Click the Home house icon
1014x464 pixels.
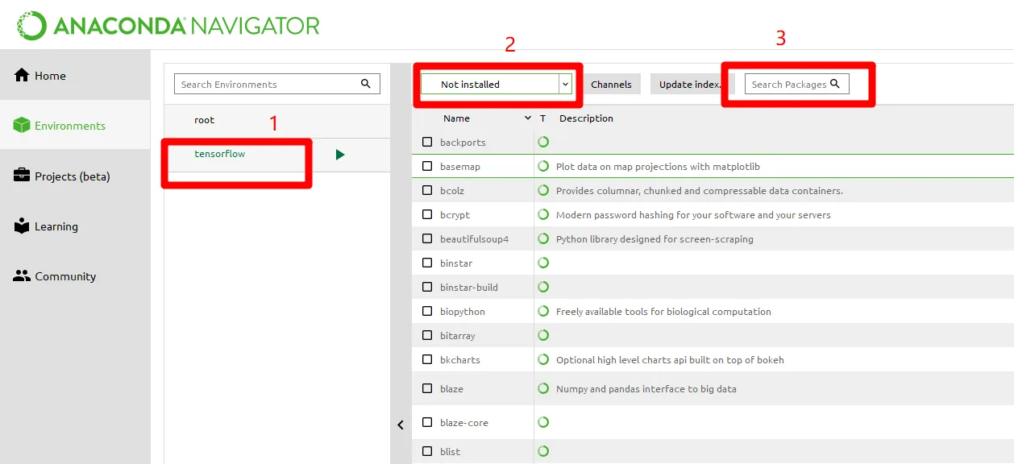[x=22, y=75]
